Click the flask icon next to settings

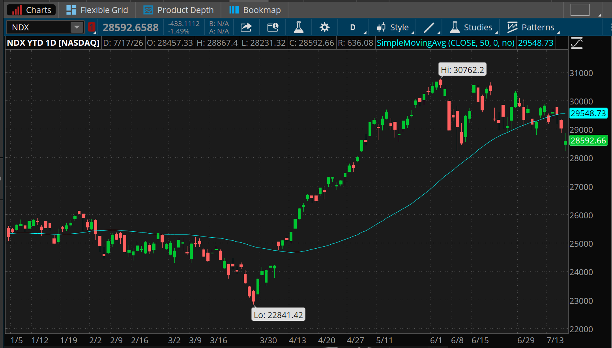(299, 27)
